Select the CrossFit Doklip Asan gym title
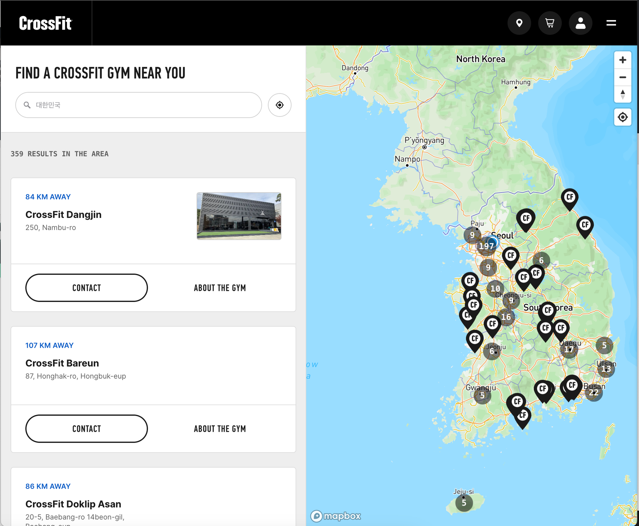The height and width of the screenshot is (526, 639). pyautogui.click(x=73, y=504)
